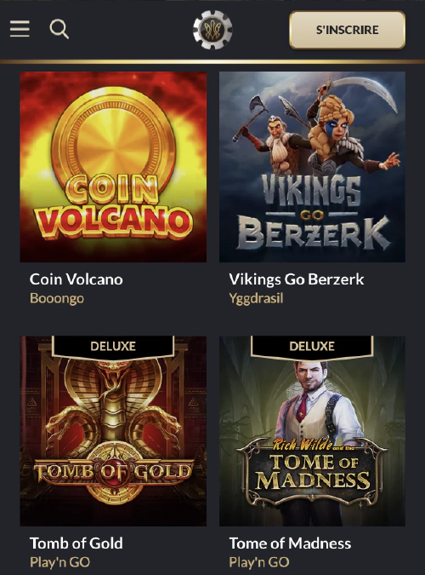Click DELUXE badge on Tome of Madness

pos(312,346)
